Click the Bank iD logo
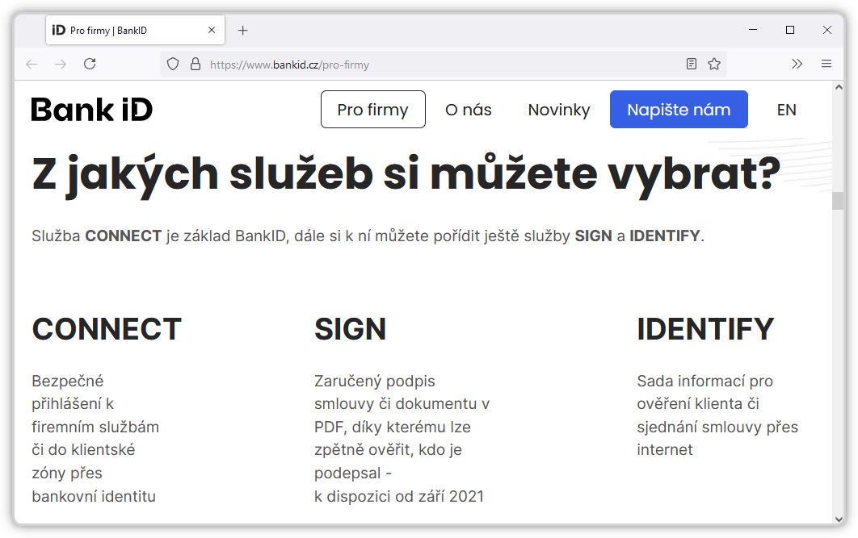The height and width of the screenshot is (538, 858). [92, 110]
